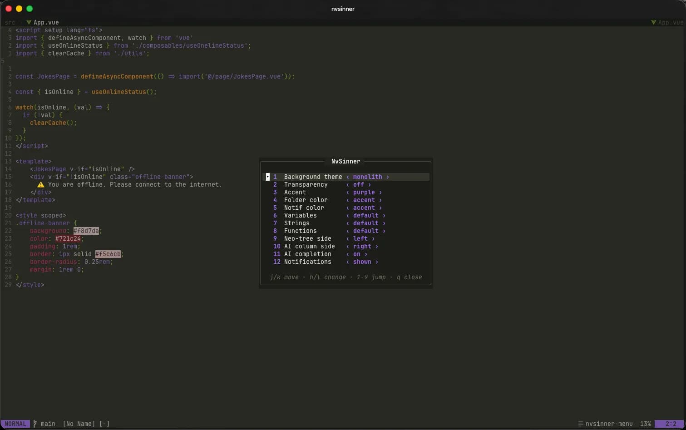Click previous arrow before purple accent value

[348, 193]
